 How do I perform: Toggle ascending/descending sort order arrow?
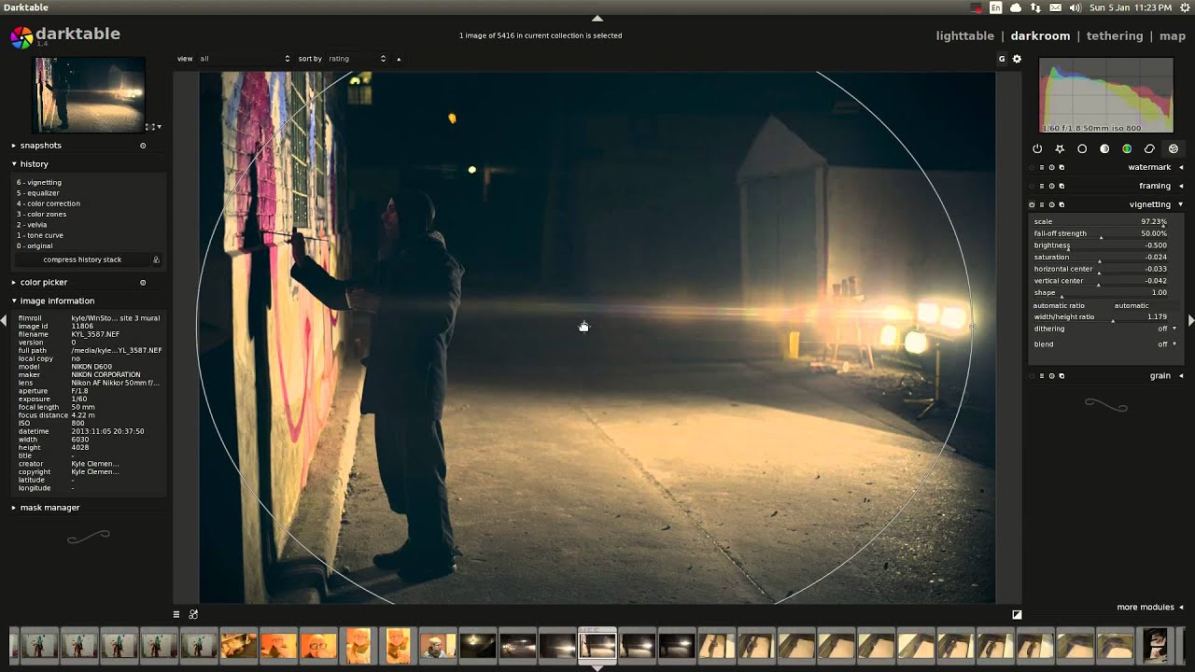point(399,59)
